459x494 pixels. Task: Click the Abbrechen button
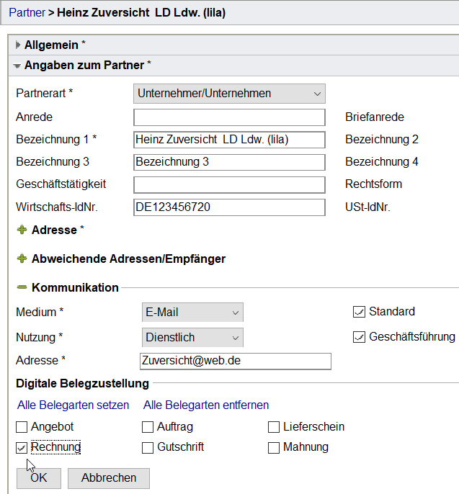click(109, 478)
